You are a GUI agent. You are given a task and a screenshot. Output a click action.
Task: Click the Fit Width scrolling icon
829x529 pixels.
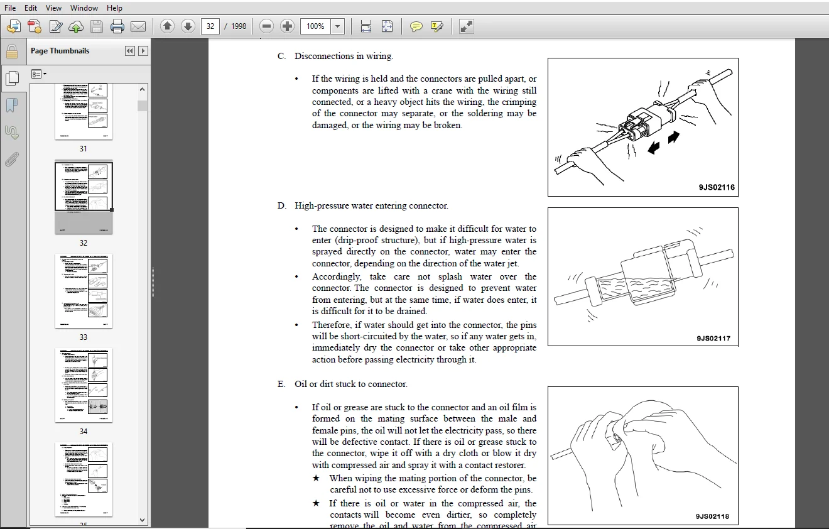coord(366,26)
